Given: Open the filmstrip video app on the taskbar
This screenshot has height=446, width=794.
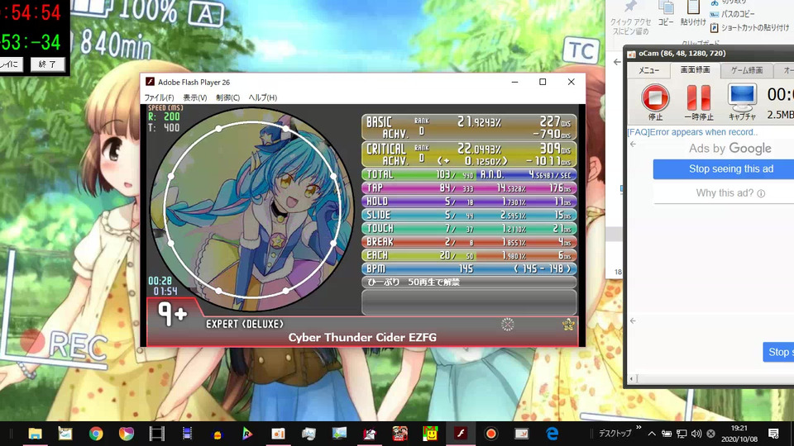Looking at the screenshot, I should coord(157,434).
